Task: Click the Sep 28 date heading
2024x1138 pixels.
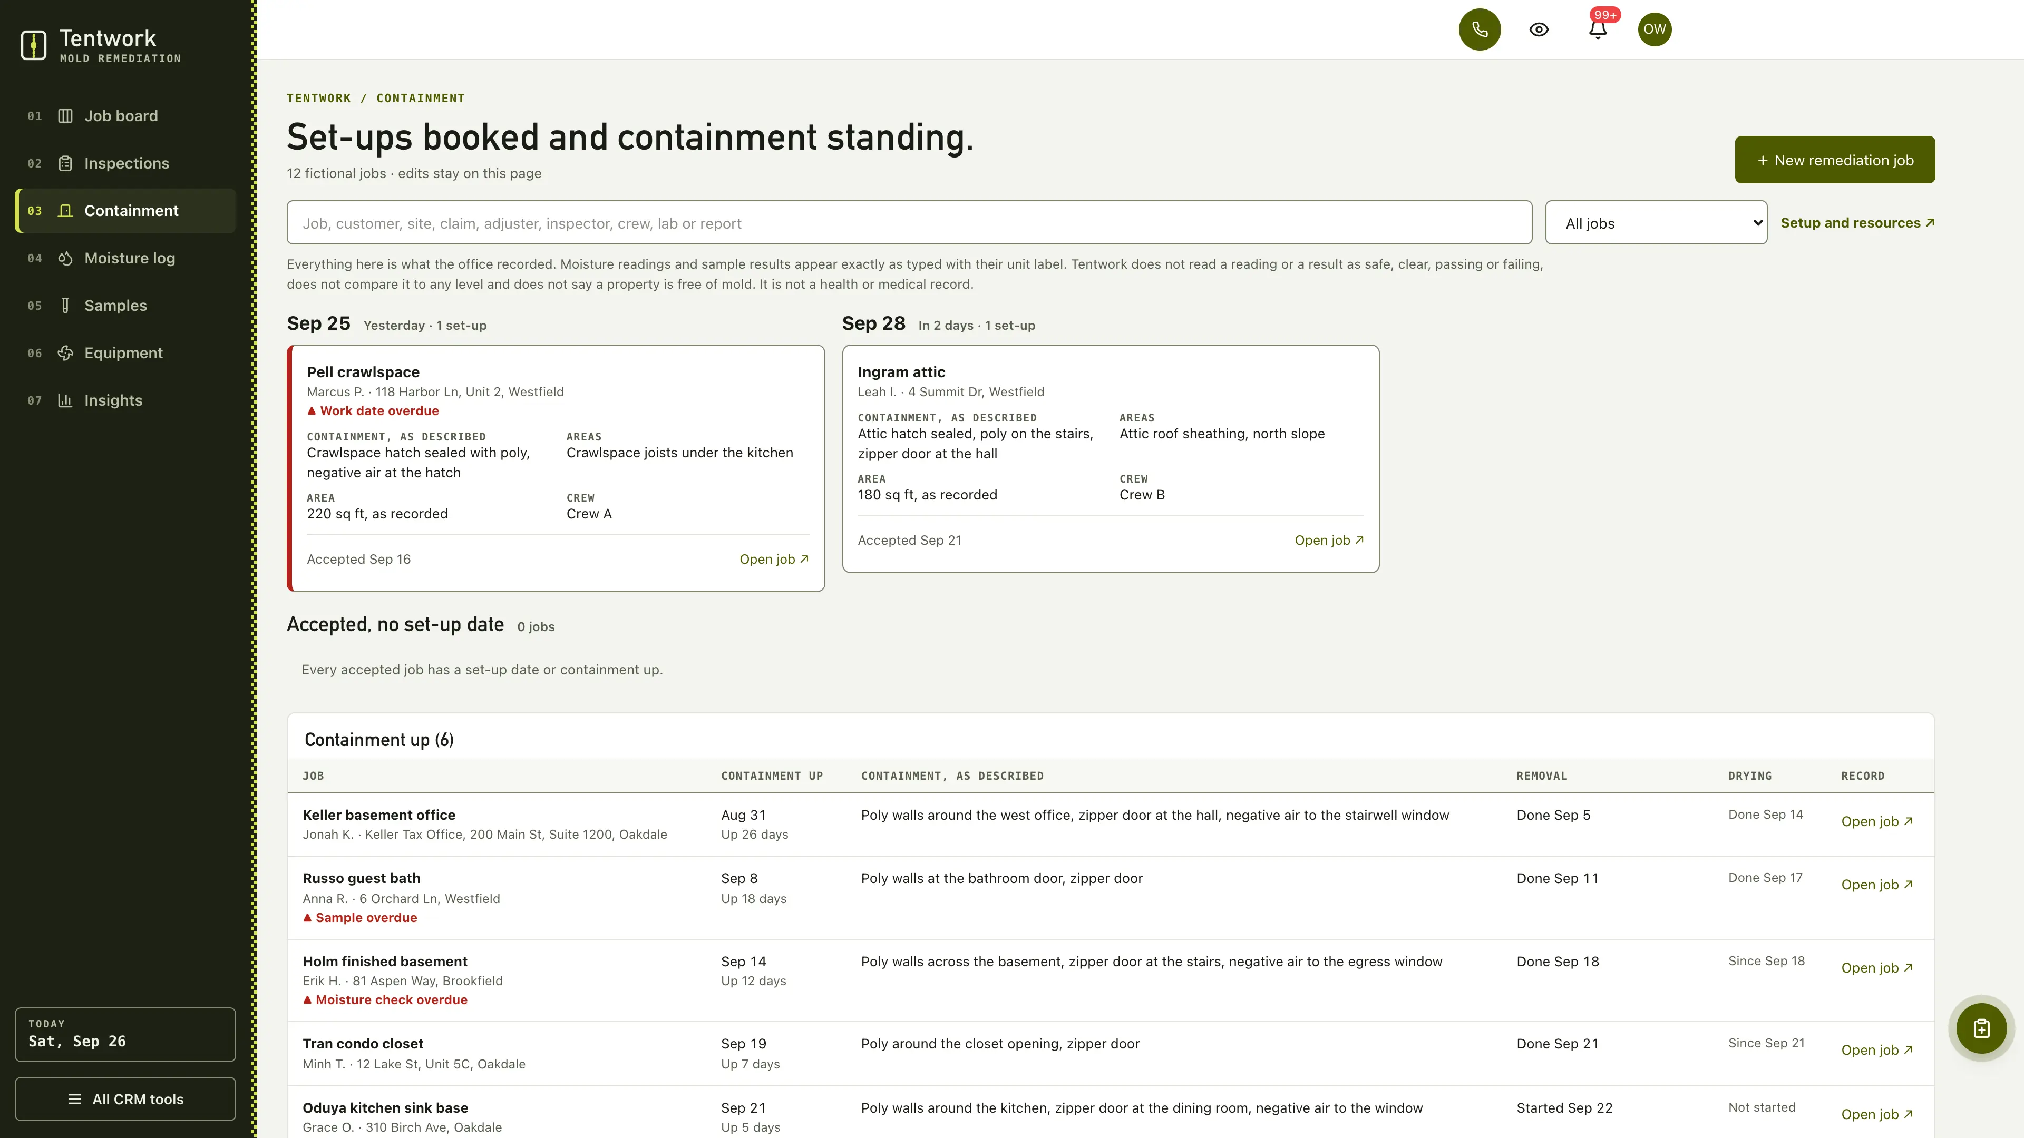Action: tap(874, 323)
